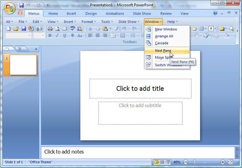242x168 pixels.
Task: Click the Zoom In plus button
Action: pos(223,162)
